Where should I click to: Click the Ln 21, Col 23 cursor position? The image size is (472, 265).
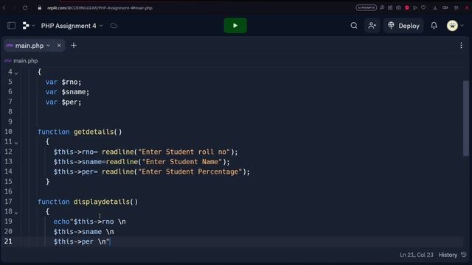click(416, 255)
